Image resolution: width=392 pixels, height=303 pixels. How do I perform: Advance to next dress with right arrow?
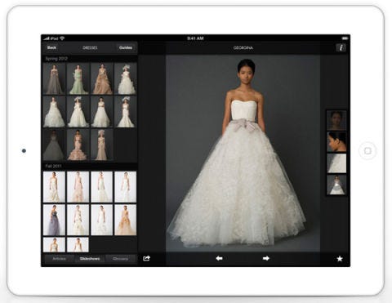click(266, 258)
